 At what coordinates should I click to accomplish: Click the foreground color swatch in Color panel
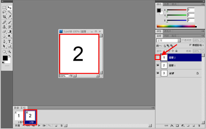tap(159, 10)
